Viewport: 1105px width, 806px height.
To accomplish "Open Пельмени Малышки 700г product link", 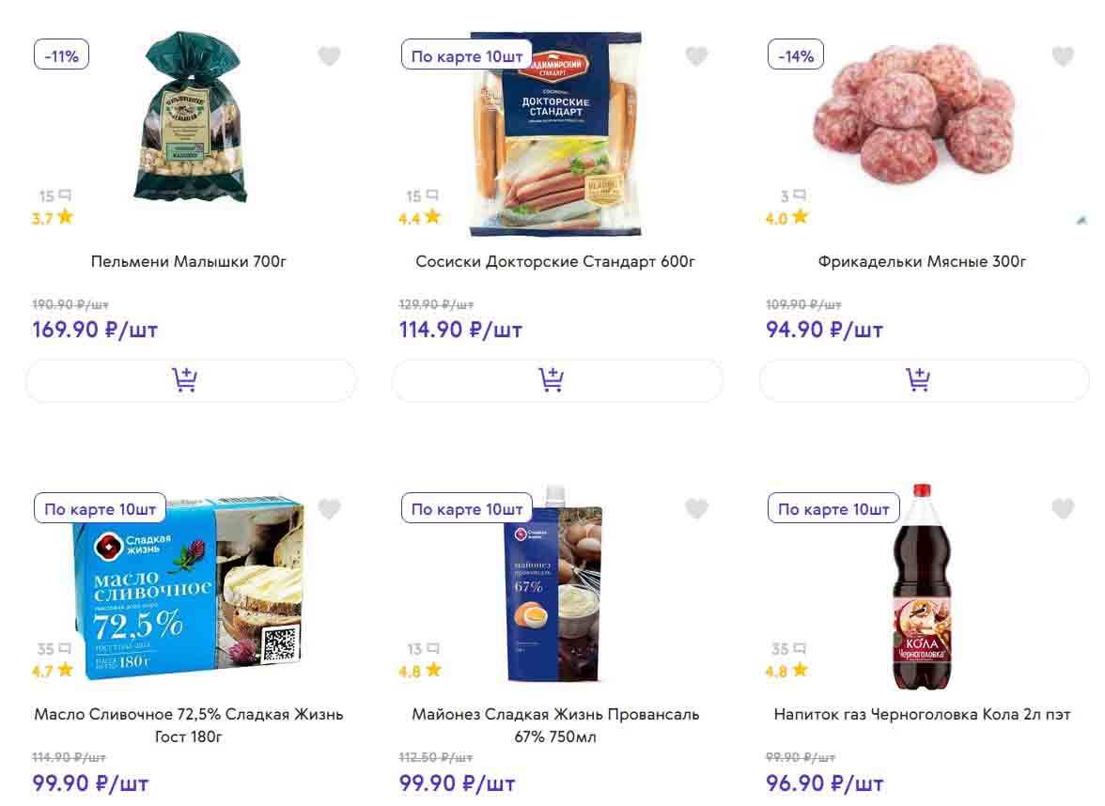I will click(189, 261).
